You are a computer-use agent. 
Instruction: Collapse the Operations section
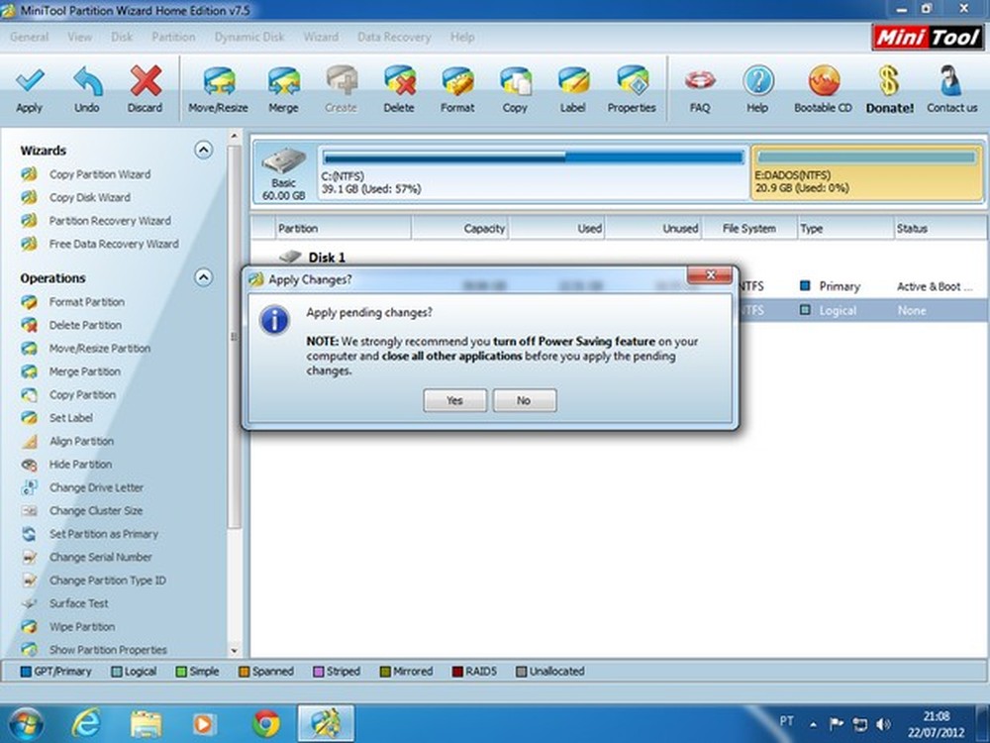tap(203, 277)
